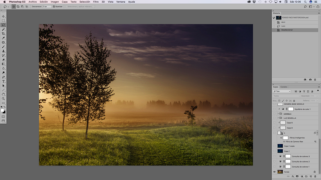
Task: Switch to the Canales tab
Action: pyautogui.click(x=284, y=87)
